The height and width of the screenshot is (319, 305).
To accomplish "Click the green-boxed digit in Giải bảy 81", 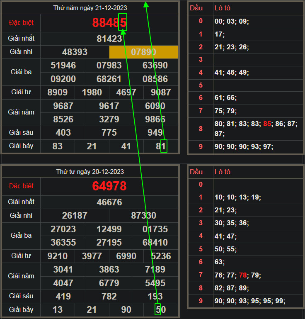I will [x=164, y=146].
